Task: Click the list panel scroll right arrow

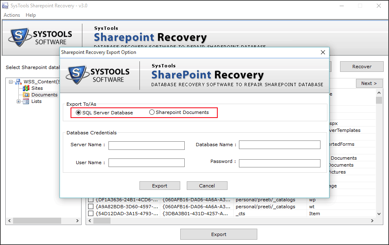Action: pos(372,220)
